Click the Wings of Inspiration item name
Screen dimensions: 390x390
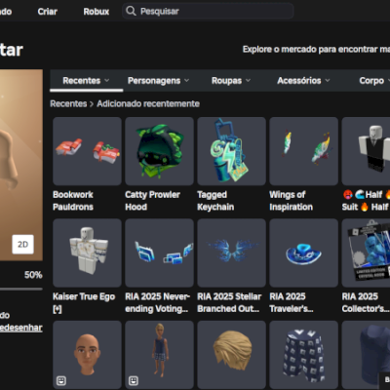tap(291, 201)
